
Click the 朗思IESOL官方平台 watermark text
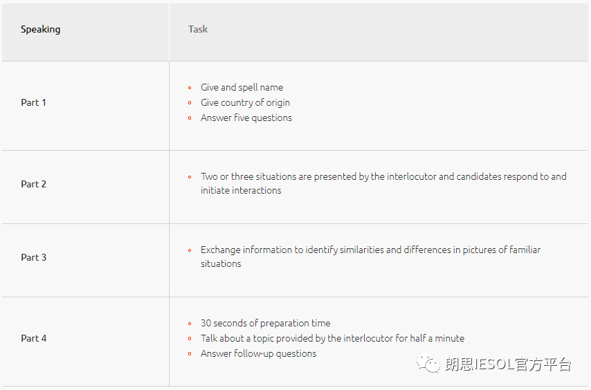508,364
